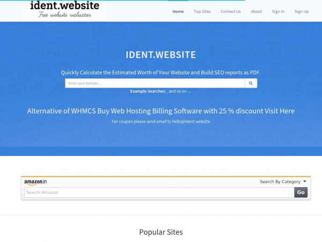Click the hello@ident.website coupon email text
The width and height of the screenshot is (322, 242).
pyautogui.click(x=191, y=122)
